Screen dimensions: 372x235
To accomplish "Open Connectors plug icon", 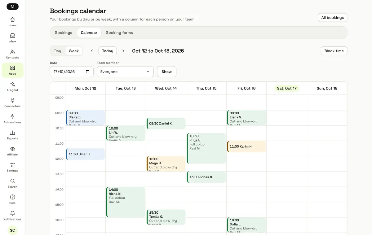I will point(12,100).
